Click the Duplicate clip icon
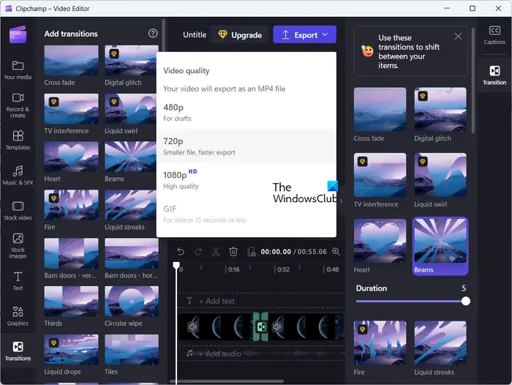 [x=251, y=252]
